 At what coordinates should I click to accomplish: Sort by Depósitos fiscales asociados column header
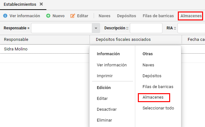click(x=136, y=39)
